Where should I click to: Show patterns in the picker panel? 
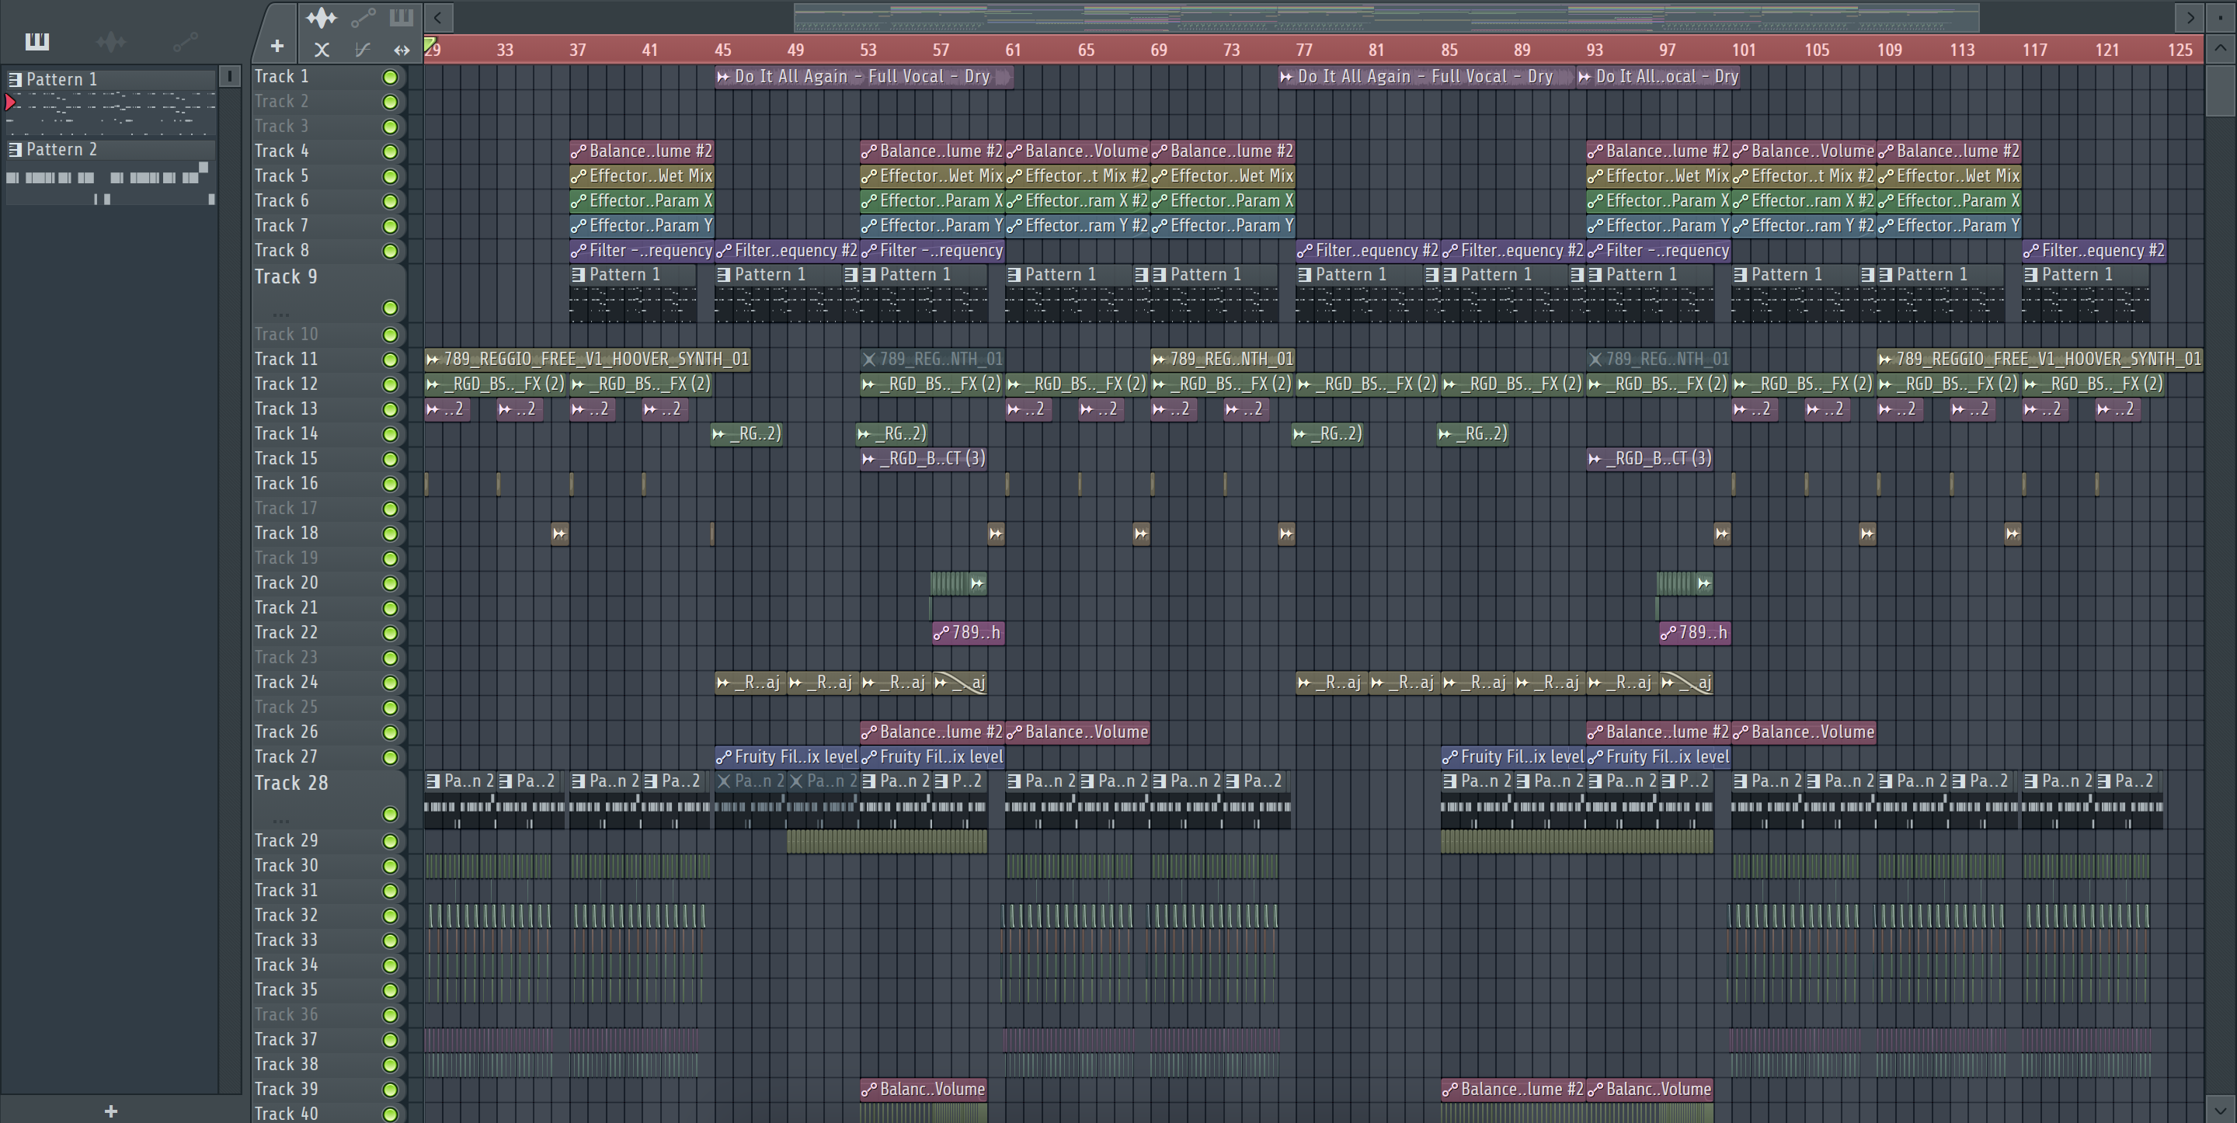37,41
